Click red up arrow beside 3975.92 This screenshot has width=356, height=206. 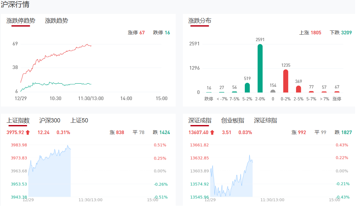pyautogui.click(x=28, y=132)
